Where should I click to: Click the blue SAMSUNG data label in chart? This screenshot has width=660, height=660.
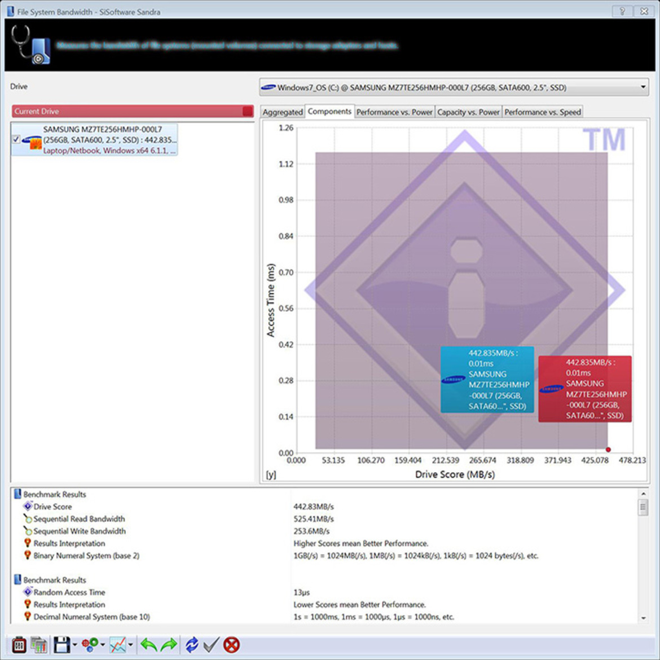click(x=487, y=379)
